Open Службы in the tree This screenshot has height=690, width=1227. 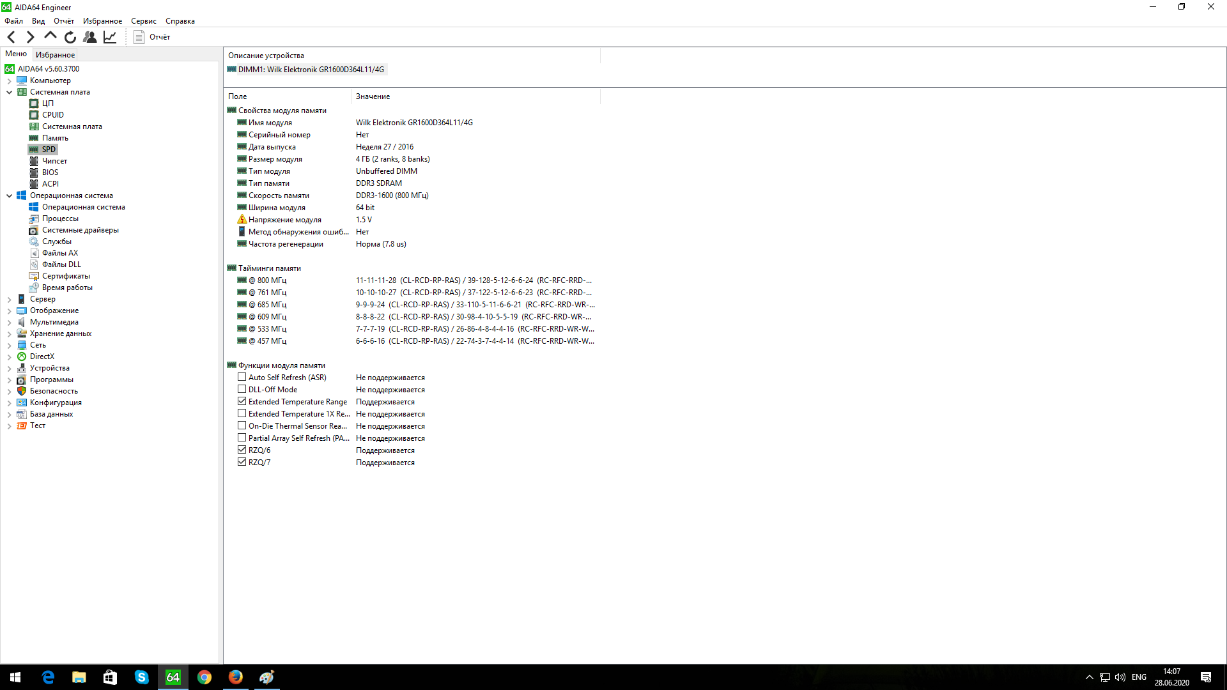pyautogui.click(x=56, y=241)
